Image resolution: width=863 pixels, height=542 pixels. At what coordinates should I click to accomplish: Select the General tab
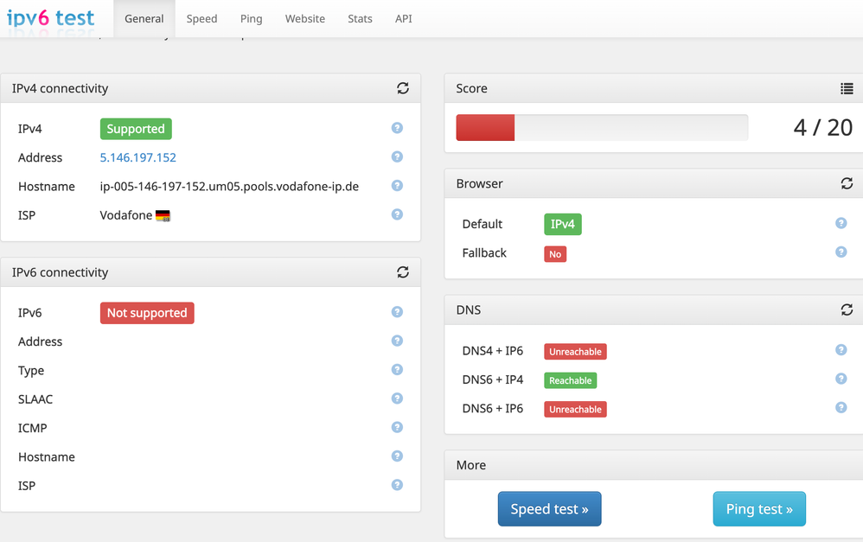click(144, 19)
